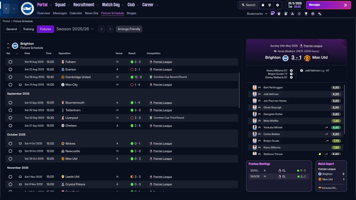Click the Brighton crest in match summary score

point(285,58)
